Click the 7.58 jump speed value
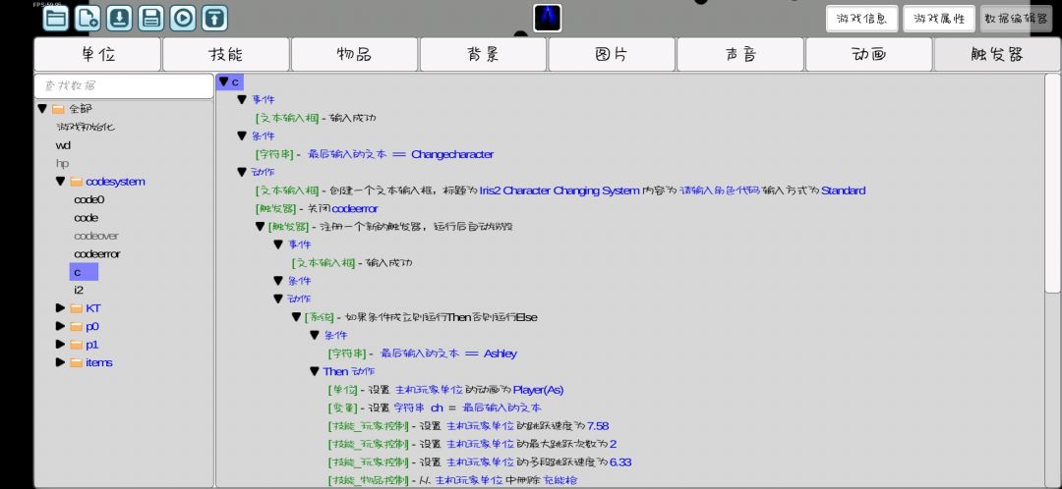The image size is (1062, 489). pos(598,426)
